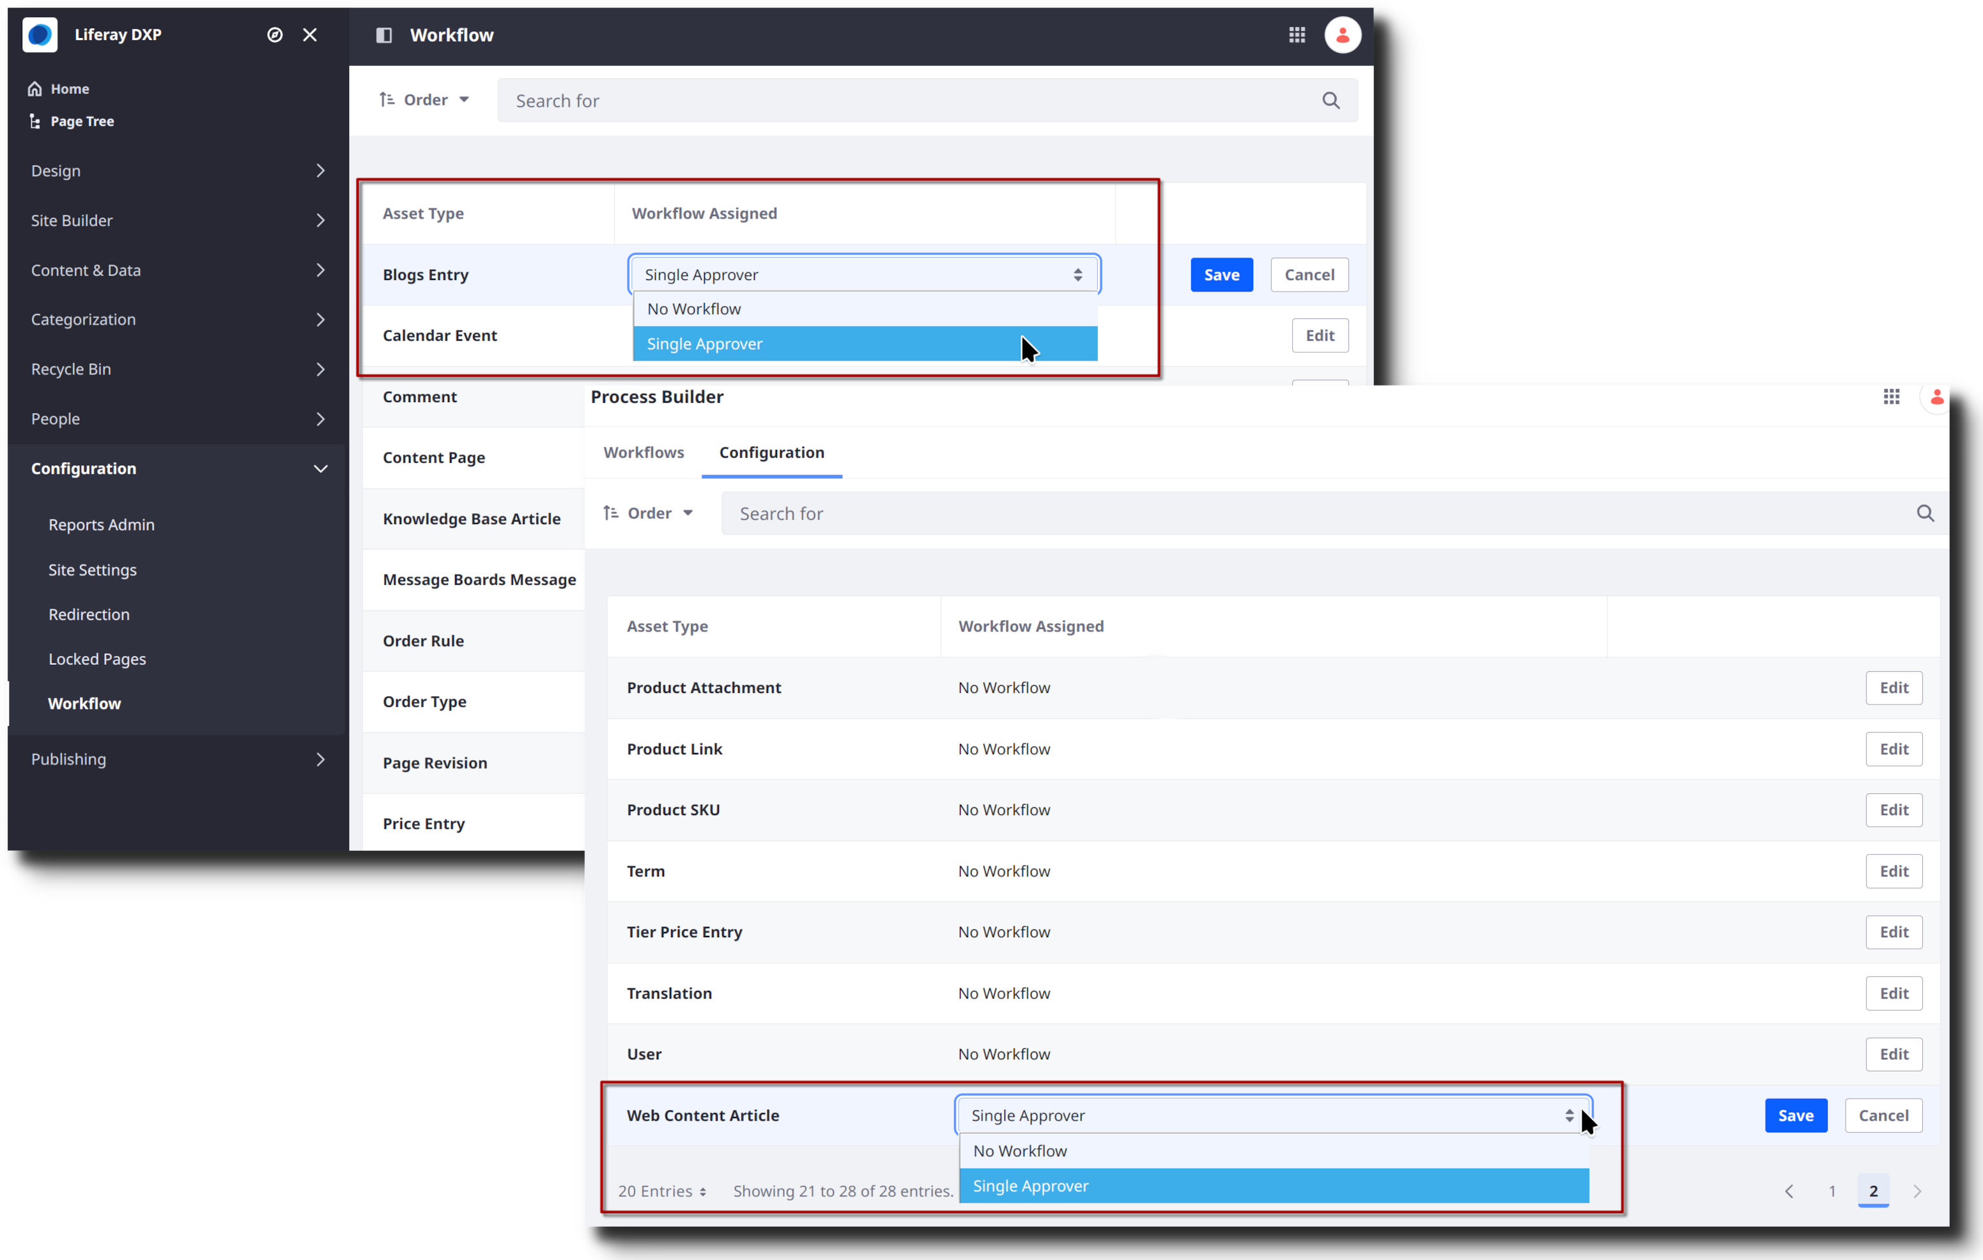Click the search magnifier icon in toolbar

click(1331, 98)
